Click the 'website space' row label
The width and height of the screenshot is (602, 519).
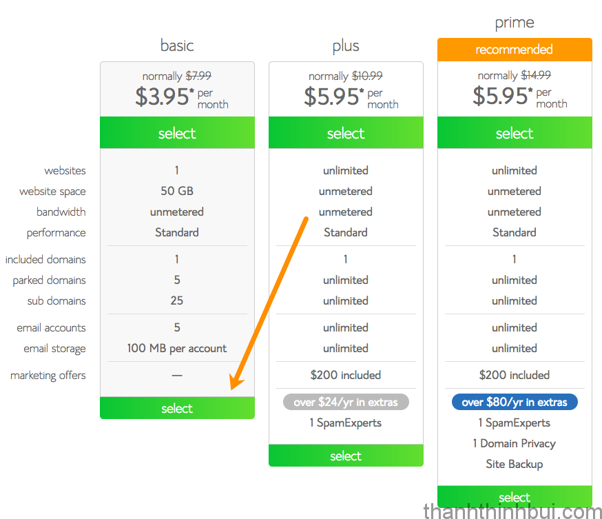[x=52, y=192]
